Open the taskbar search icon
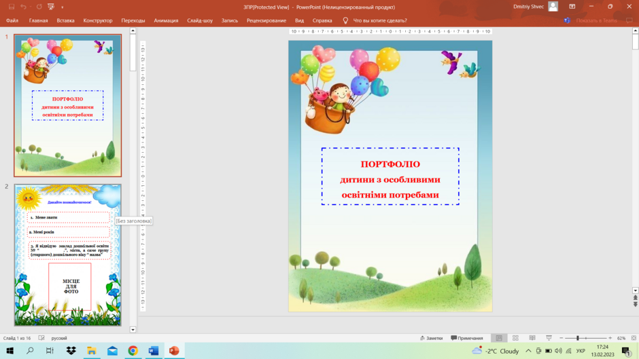The image size is (639, 359). tap(30, 350)
